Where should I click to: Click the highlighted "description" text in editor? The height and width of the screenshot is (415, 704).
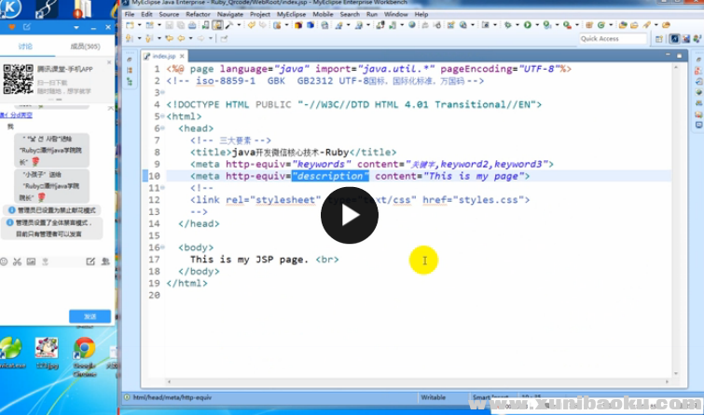(x=330, y=176)
